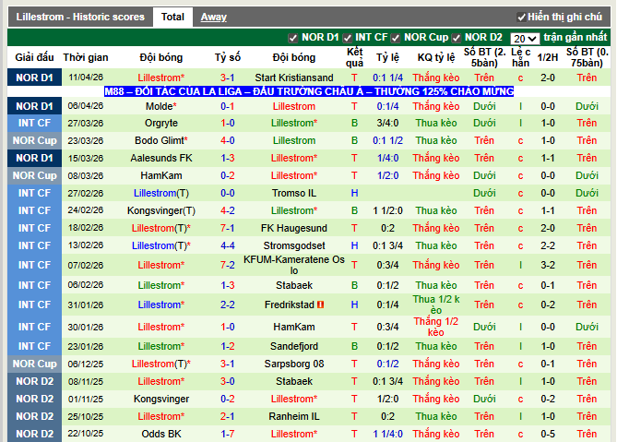Image resolution: width=617 pixels, height=442 pixels.
Task: Switch to the Total tab
Action: tap(172, 17)
